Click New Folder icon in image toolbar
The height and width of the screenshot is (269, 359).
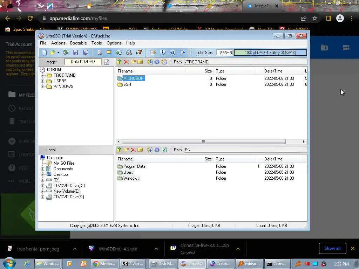click(x=133, y=62)
